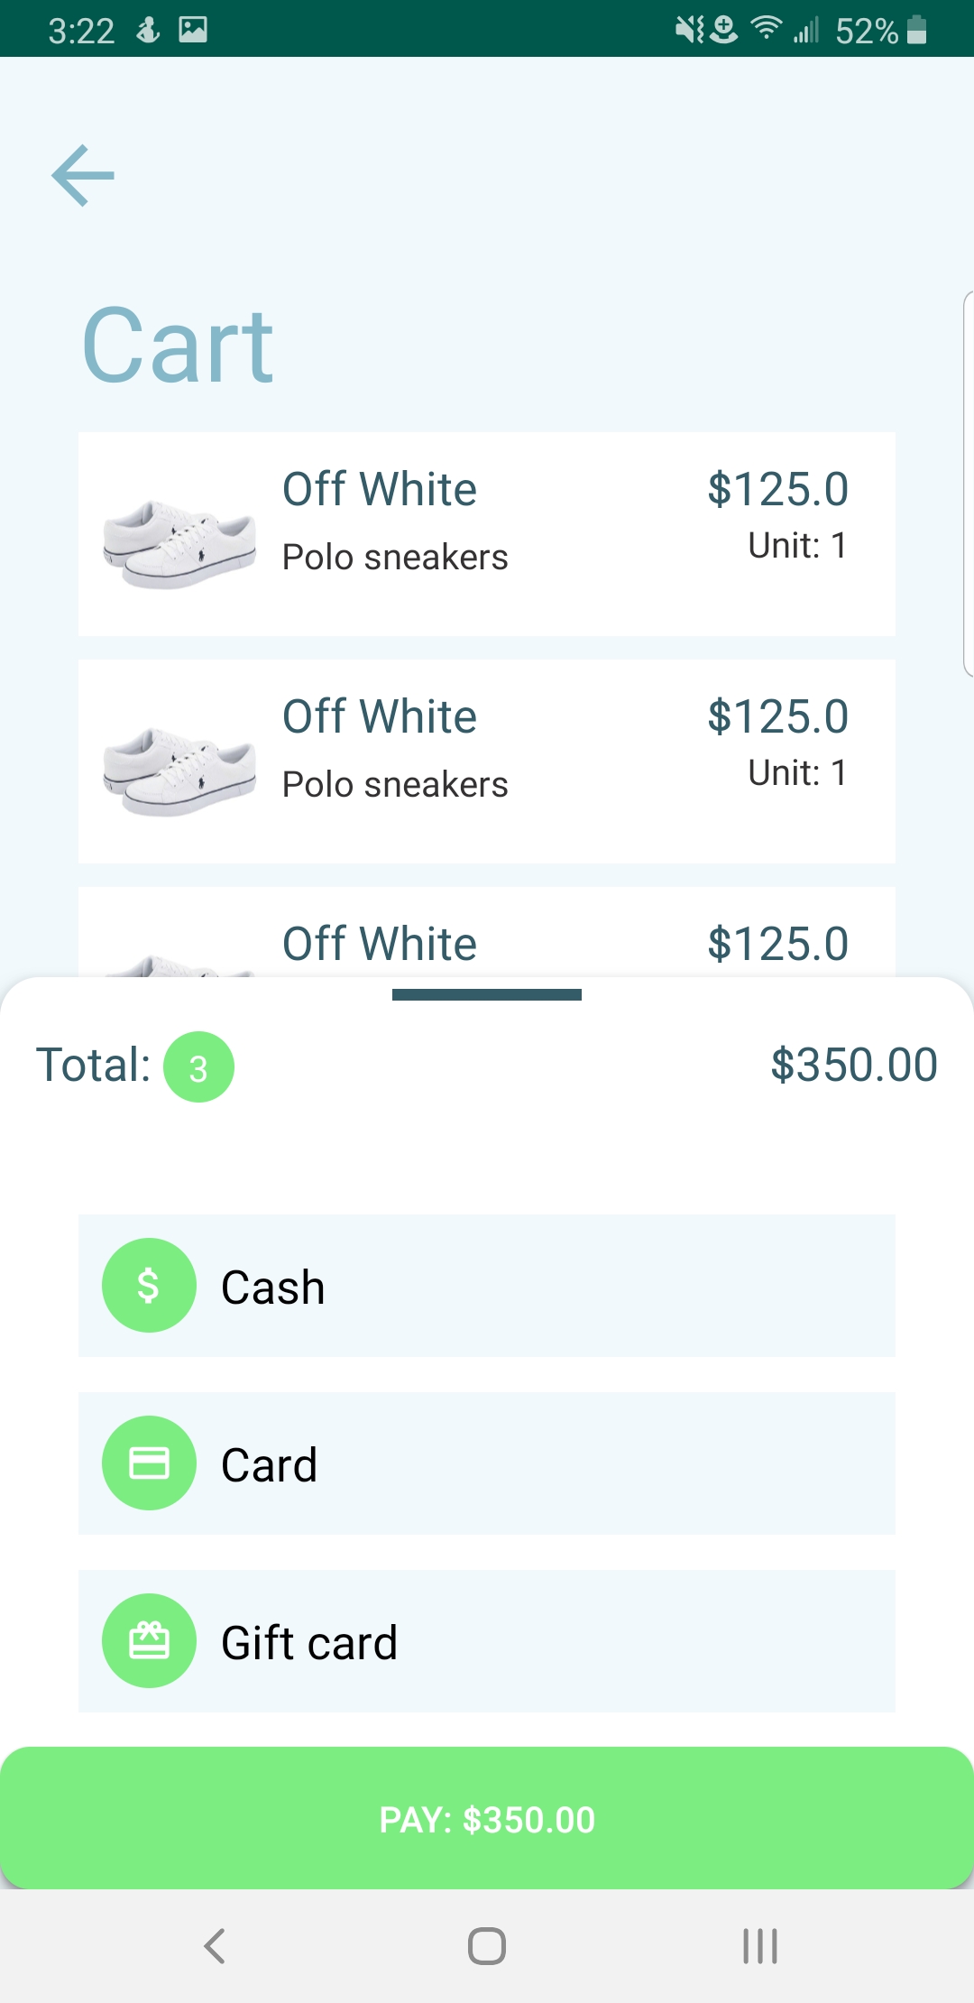
Task: Tap first Polo sneakers thumbnail image
Action: [179, 543]
